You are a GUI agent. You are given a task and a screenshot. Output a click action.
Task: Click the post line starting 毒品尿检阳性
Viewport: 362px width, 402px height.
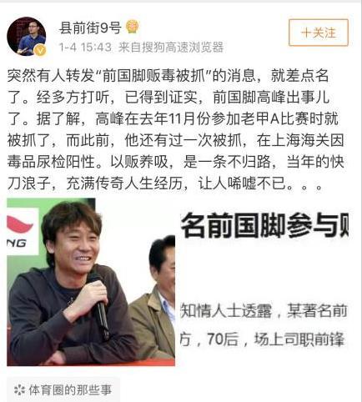point(176,162)
